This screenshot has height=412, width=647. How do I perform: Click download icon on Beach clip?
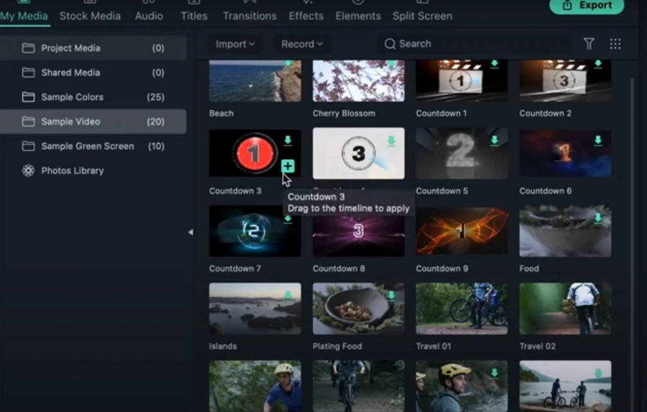(x=288, y=64)
